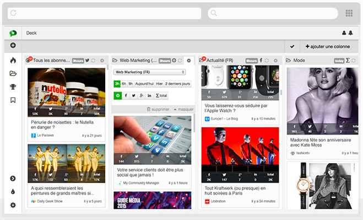Collapse filters with the masquer link
This screenshot has width=363, height=220.
[183, 109]
